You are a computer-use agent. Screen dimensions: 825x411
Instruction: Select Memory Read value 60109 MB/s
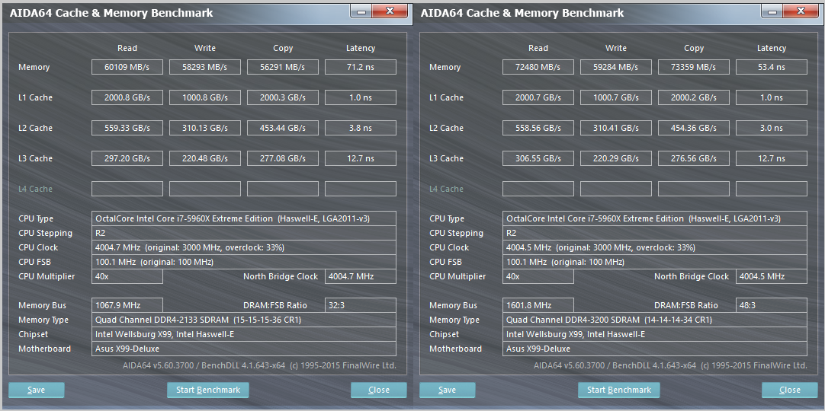(127, 67)
